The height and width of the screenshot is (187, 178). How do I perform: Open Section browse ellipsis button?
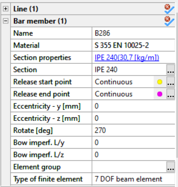tap(171, 69)
